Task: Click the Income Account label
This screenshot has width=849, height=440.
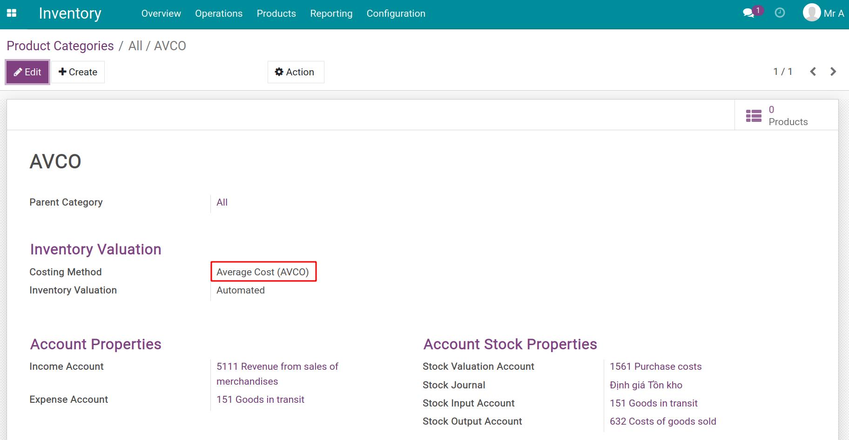Action: 67,367
